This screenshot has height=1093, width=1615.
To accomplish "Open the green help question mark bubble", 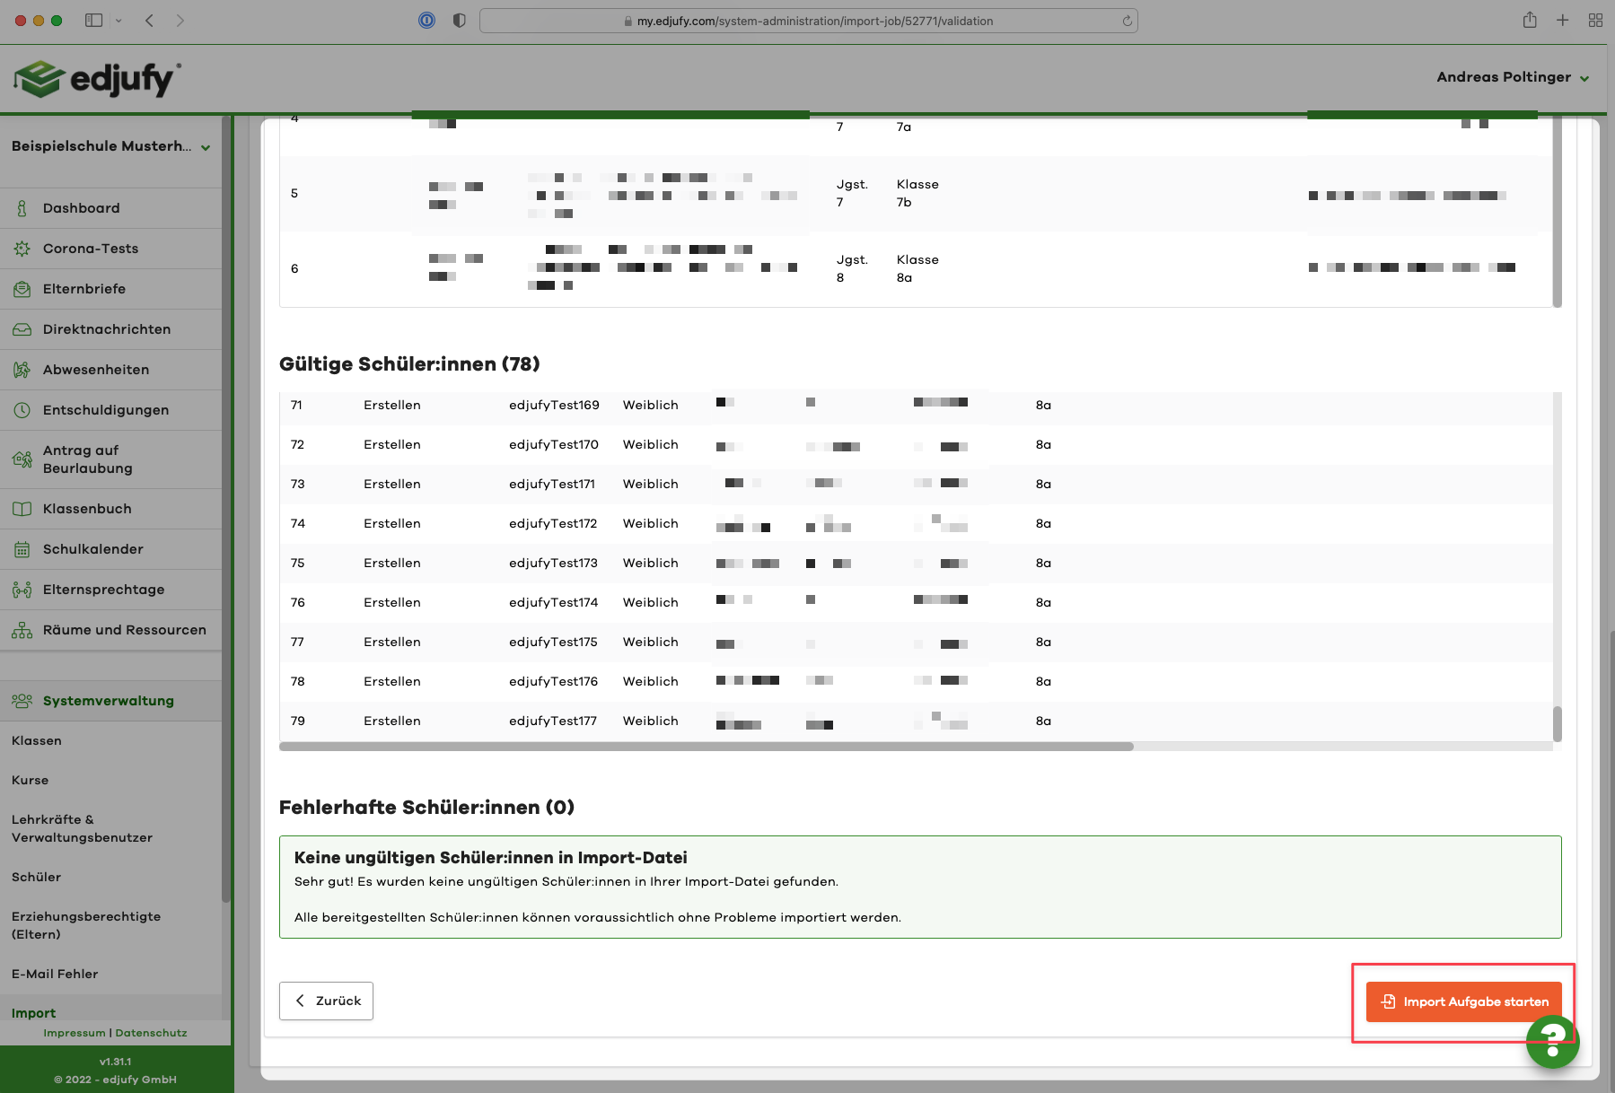I will [x=1552, y=1041].
